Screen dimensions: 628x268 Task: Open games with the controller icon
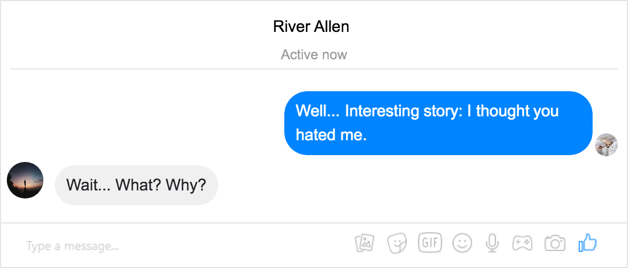[x=522, y=243]
